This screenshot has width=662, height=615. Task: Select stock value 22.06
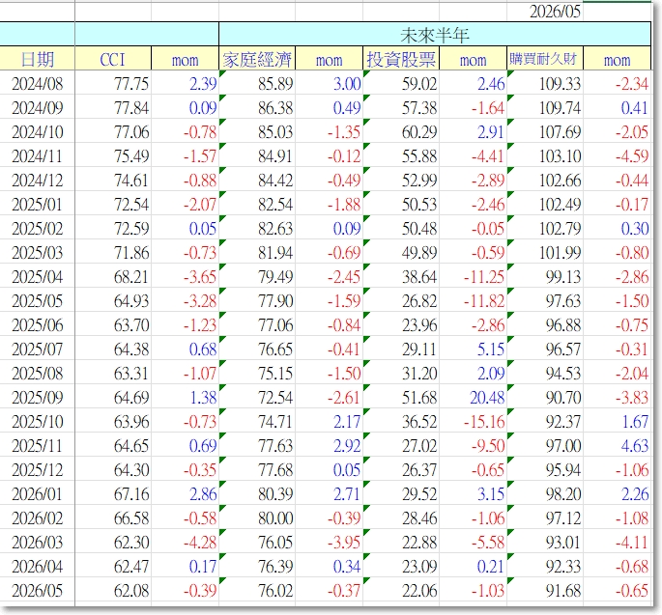coord(401,590)
